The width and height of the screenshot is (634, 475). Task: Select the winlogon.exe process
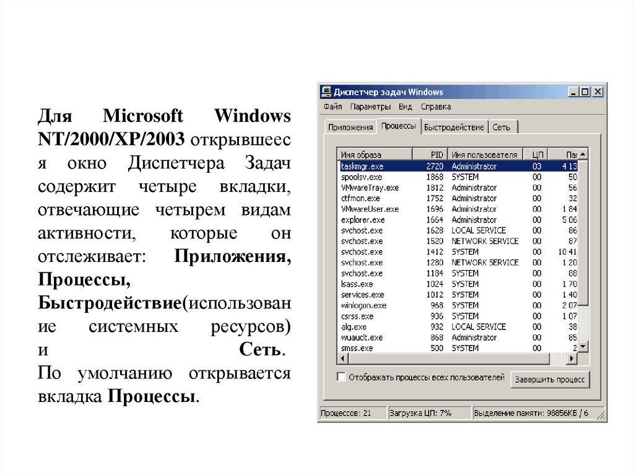point(458,305)
